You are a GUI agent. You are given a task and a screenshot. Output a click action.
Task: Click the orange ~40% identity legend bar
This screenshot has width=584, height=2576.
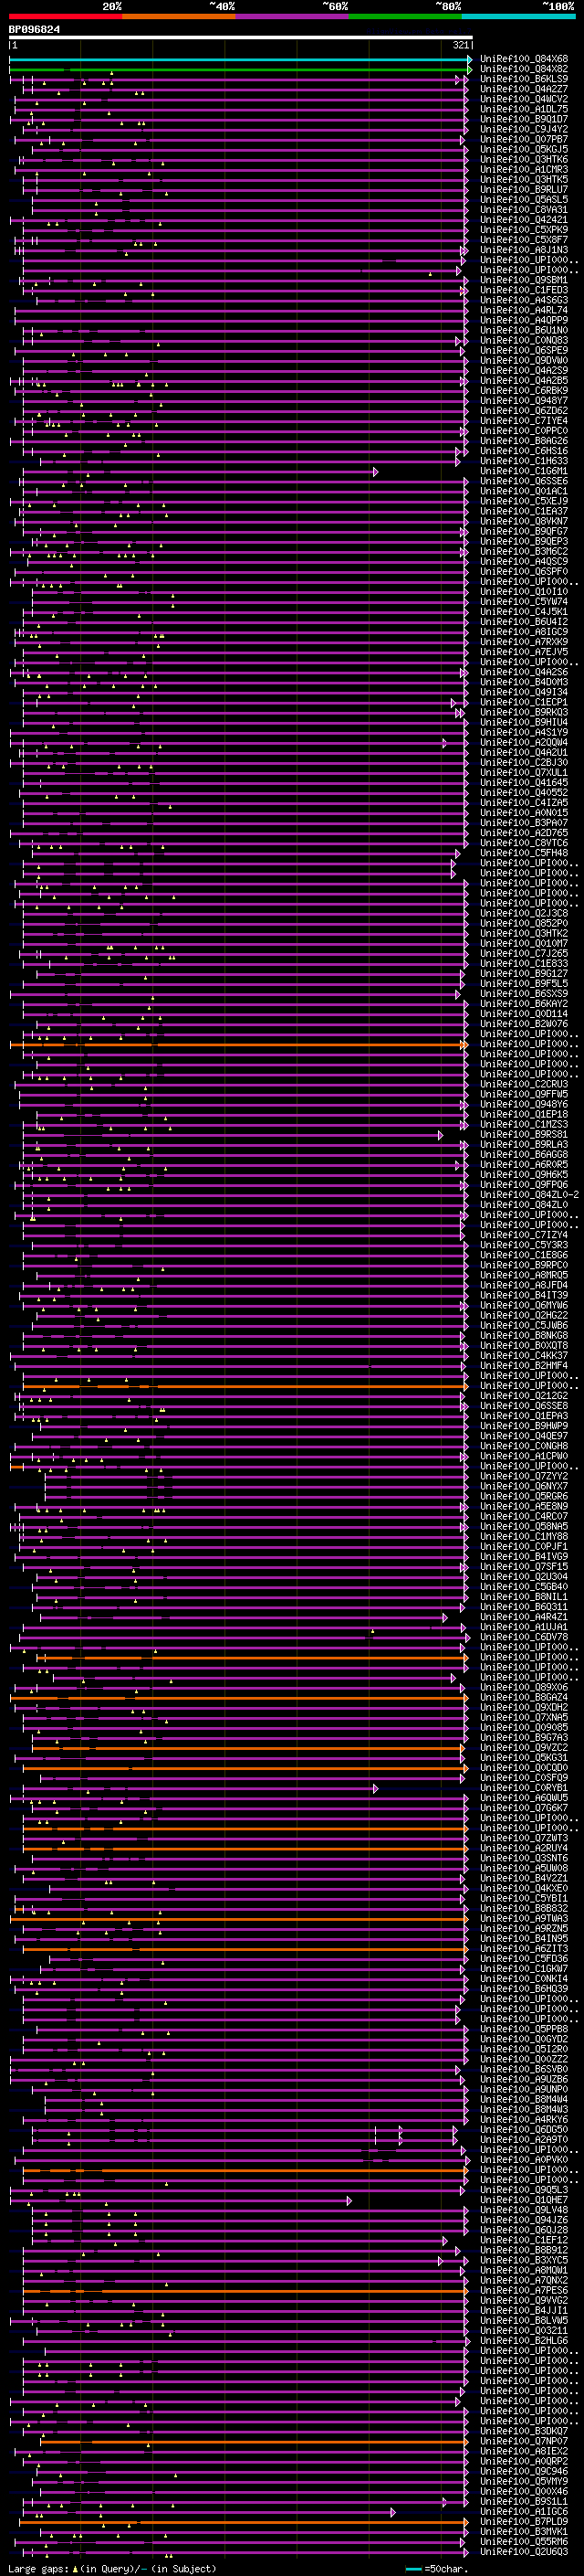(x=179, y=16)
